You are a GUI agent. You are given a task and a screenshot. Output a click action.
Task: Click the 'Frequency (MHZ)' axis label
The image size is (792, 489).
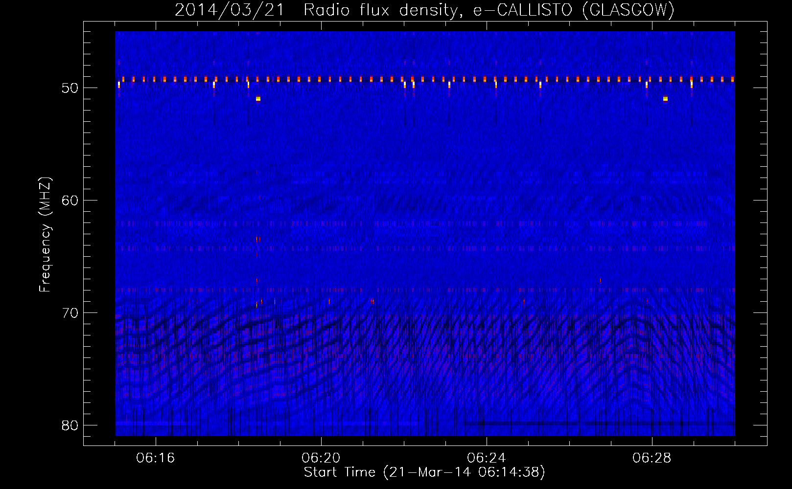[x=45, y=235]
